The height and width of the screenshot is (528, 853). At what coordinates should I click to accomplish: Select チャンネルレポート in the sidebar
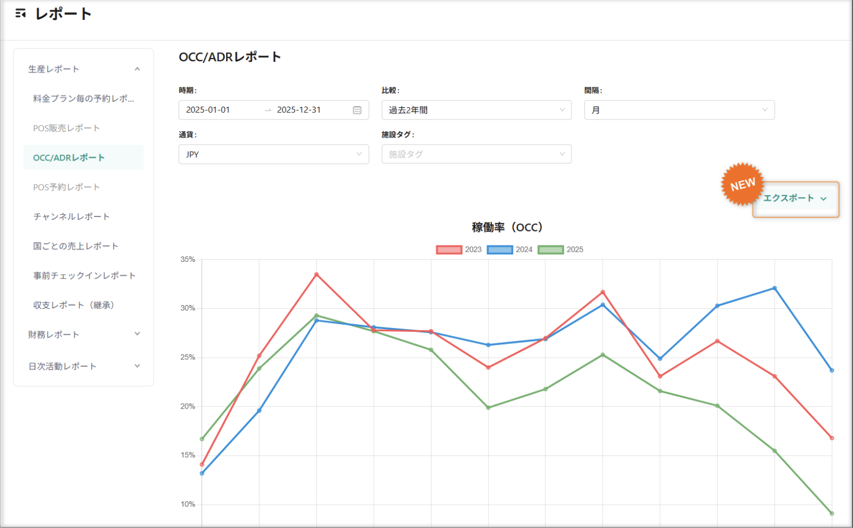70,216
